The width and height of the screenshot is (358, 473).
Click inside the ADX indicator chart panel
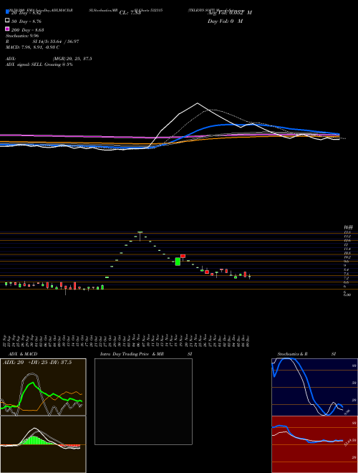(43, 387)
